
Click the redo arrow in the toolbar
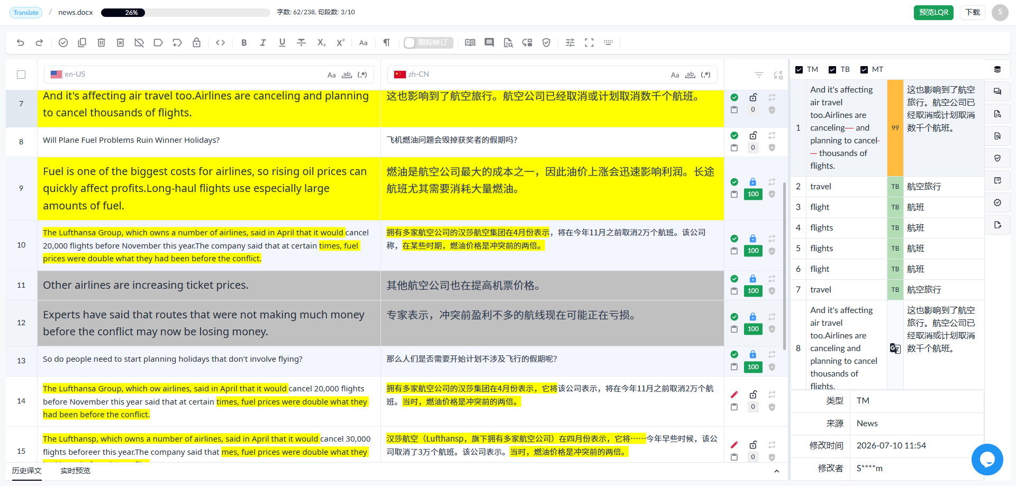pyautogui.click(x=39, y=43)
